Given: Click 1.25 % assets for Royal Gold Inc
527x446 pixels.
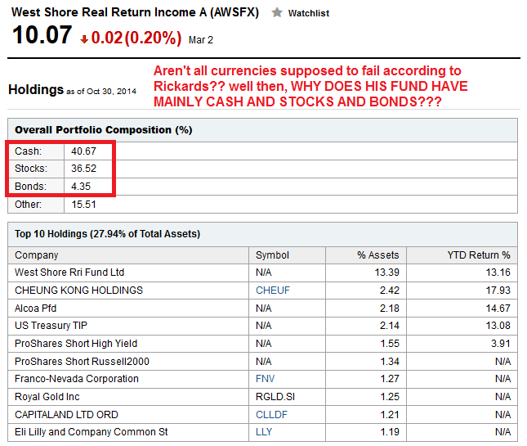Looking at the screenshot, I should pyautogui.click(x=390, y=397).
